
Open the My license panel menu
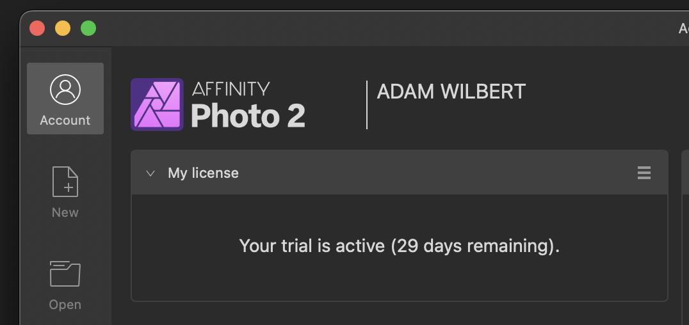(x=644, y=173)
